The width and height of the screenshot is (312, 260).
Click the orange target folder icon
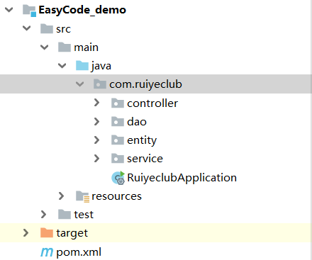47,233
